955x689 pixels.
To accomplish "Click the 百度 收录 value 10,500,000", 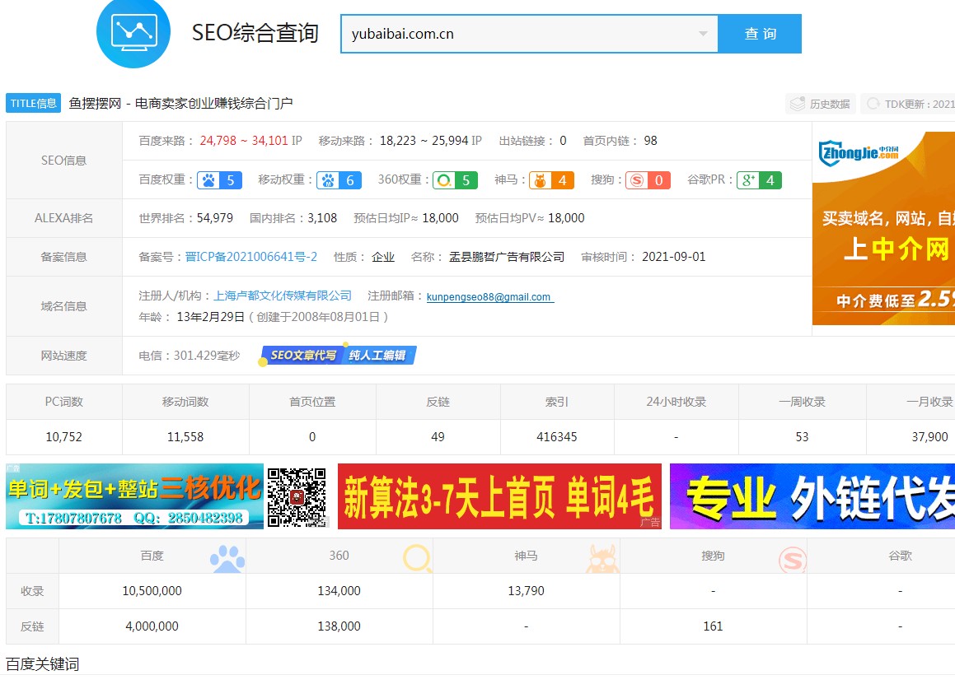I will tap(152, 591).
